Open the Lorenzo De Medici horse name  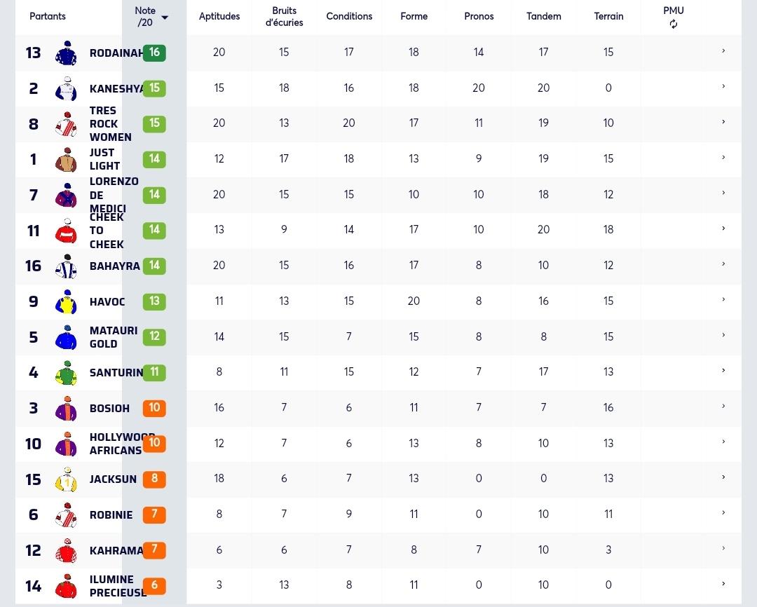tap(114, 195)
